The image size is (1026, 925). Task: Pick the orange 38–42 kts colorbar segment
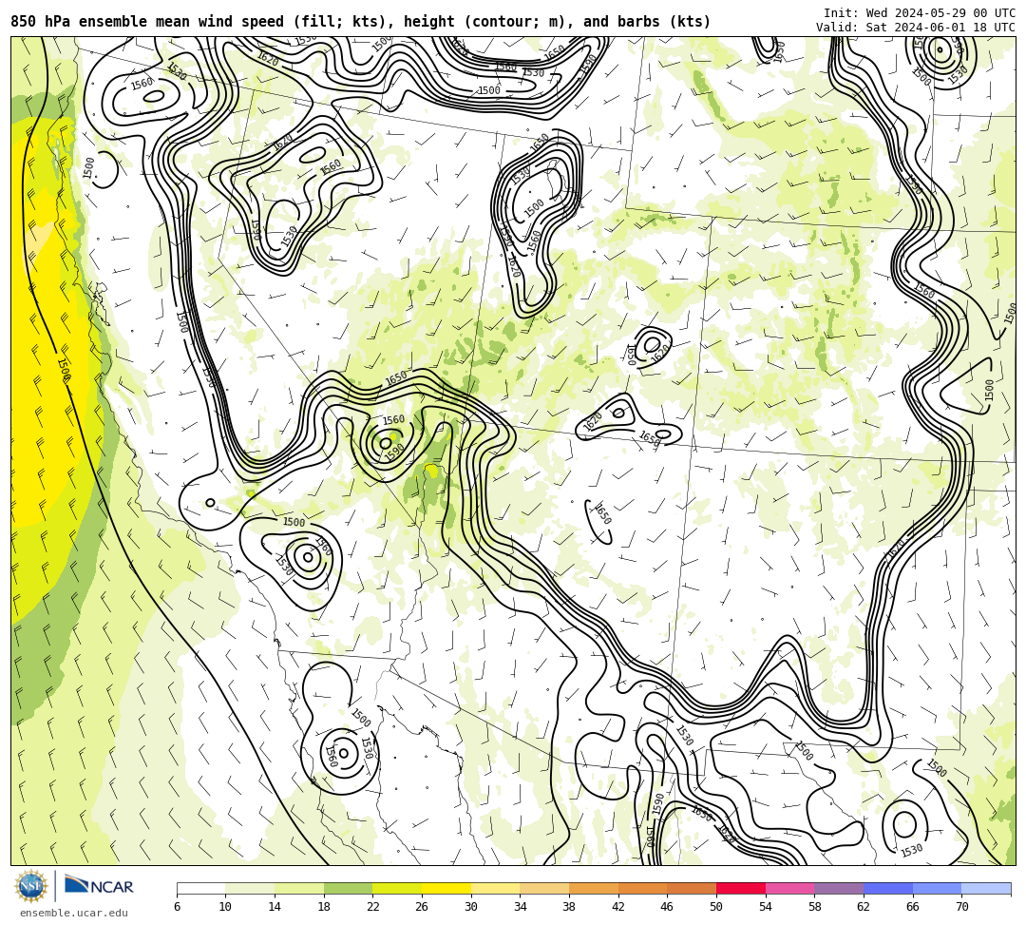click(x=594, y=888)
